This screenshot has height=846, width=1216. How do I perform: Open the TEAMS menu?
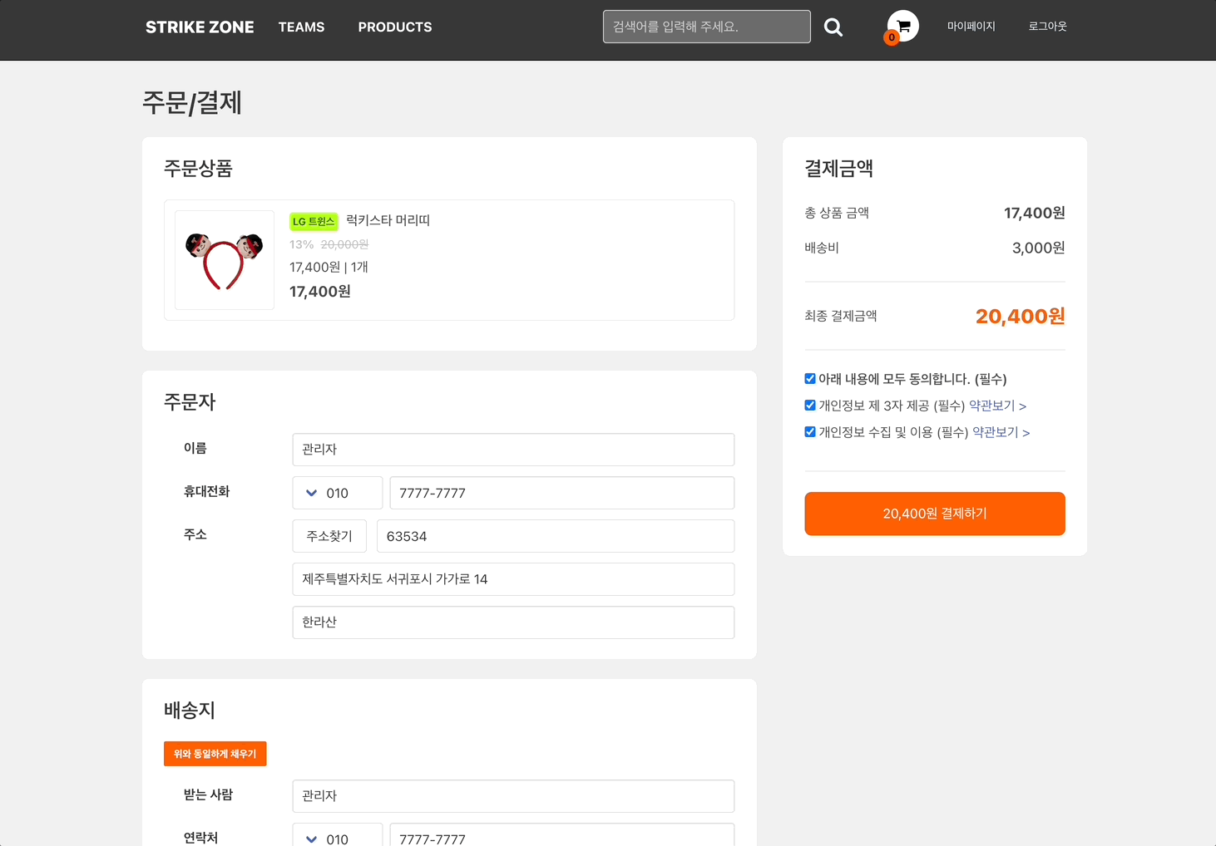301,27
